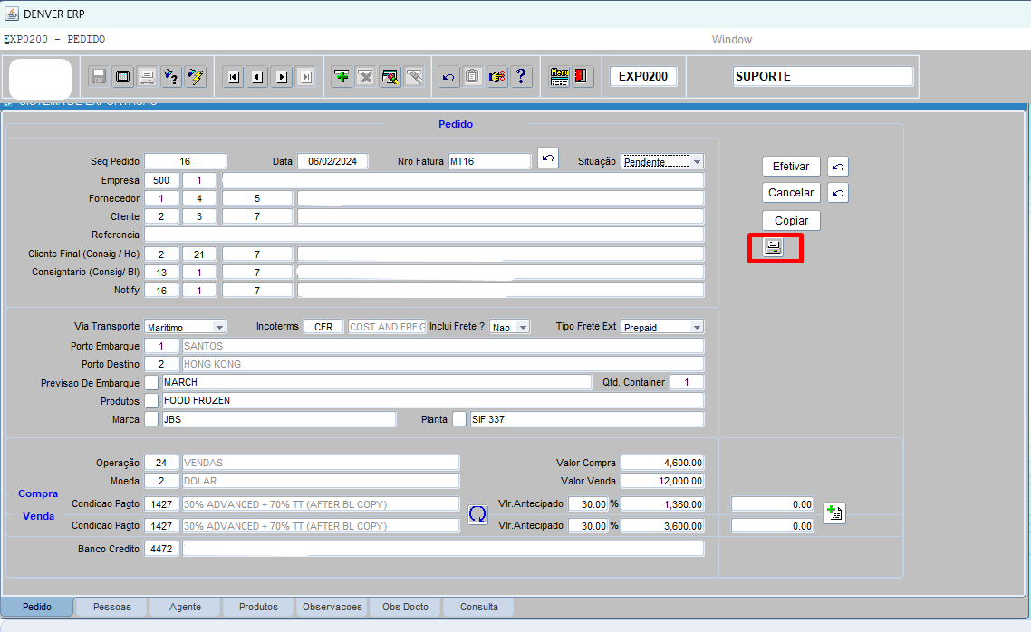Tick the Planta checkbox
The width and height of the screenshot is (1031, 632).
[459, 419]
